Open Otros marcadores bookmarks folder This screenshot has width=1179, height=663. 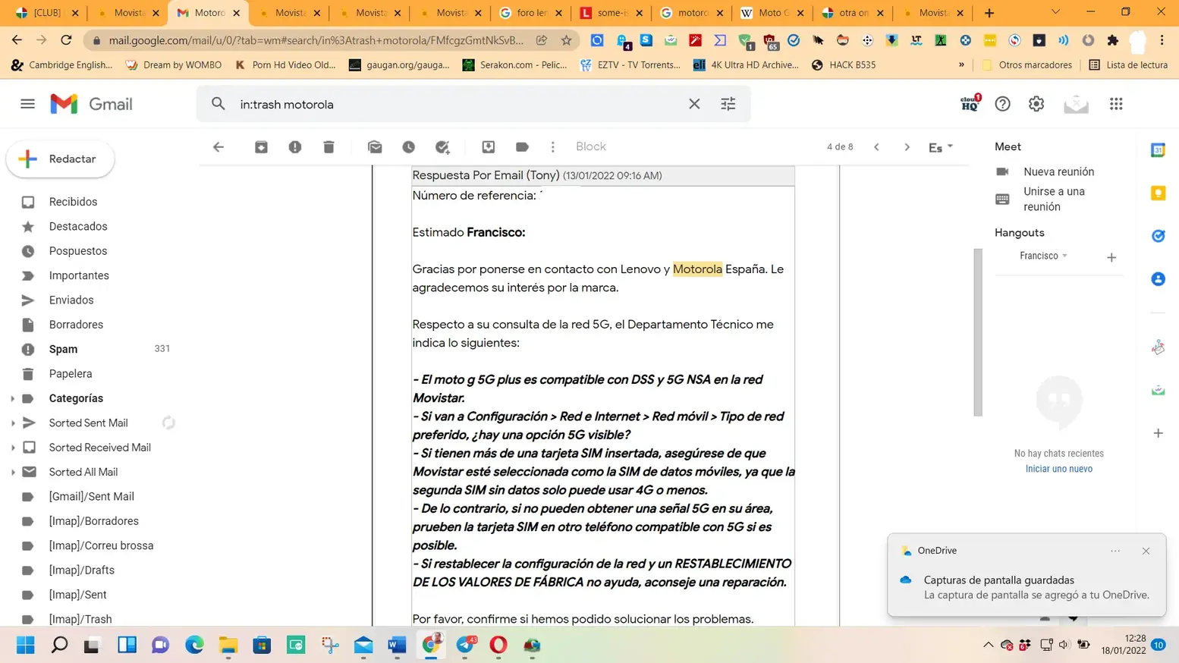[1027, 65]
